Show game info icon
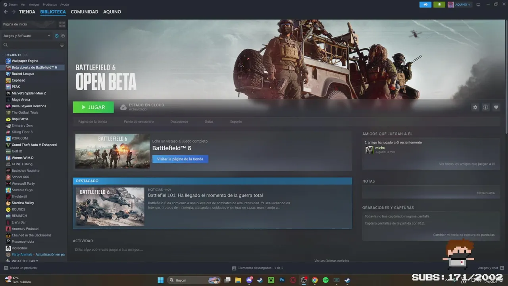 pyautogui.click(x=485, y=107)
